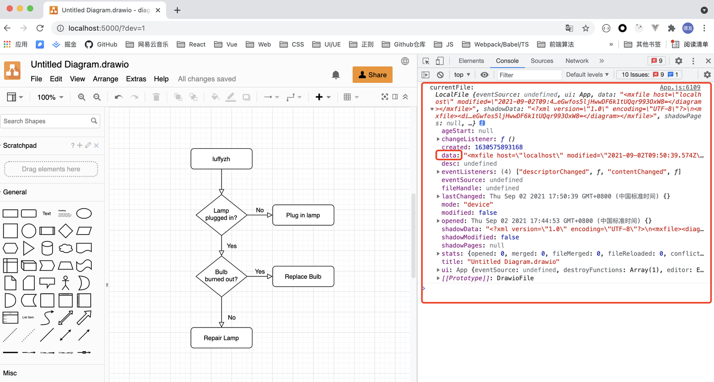Image resolution: width=714 pixels, height=382 pixels.
Task: Toggle the shadow icon in toolbar
Action: (246, 97)
